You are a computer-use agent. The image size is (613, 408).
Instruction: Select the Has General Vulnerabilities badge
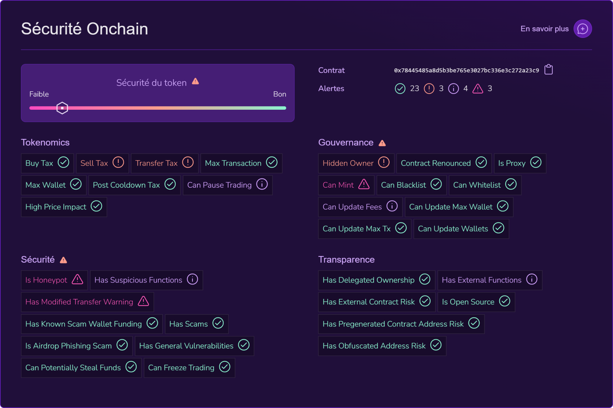[x=194, y=346]
